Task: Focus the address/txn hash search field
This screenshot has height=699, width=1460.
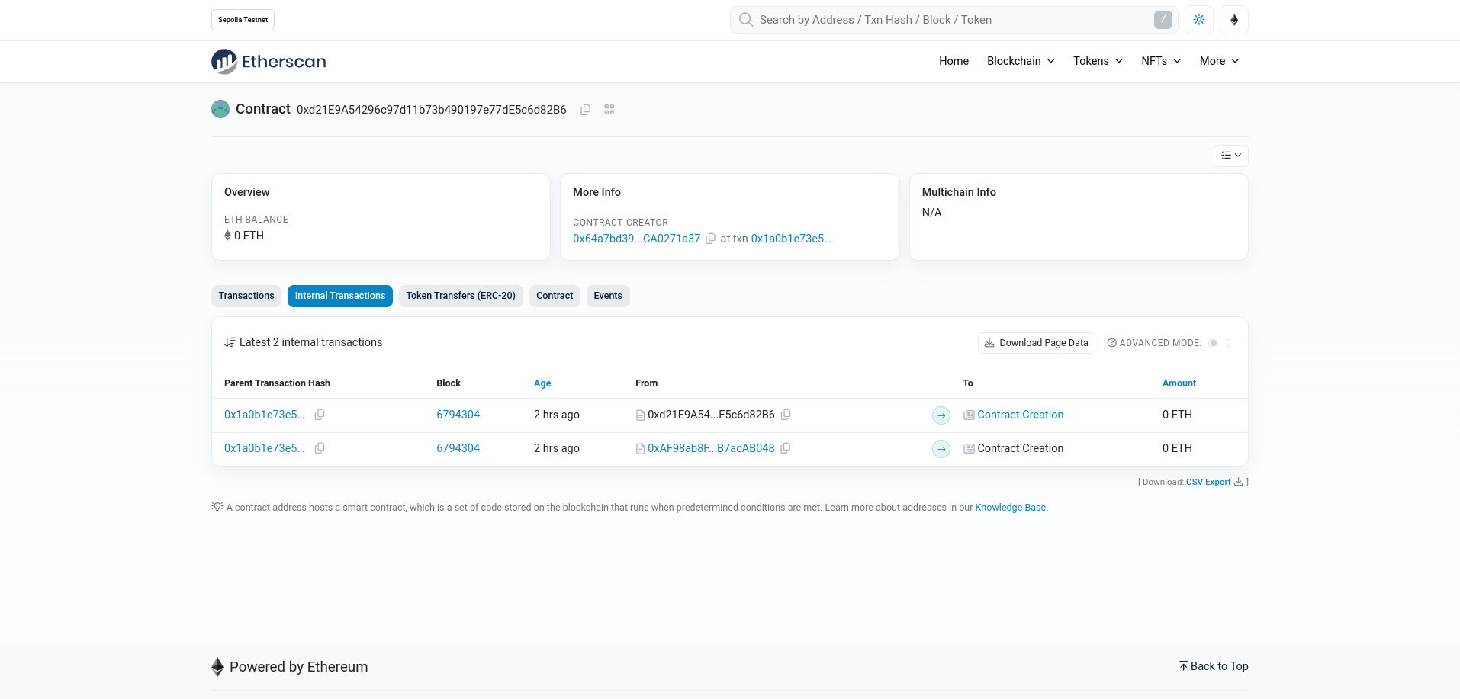Action: click(x=954, y=20)
